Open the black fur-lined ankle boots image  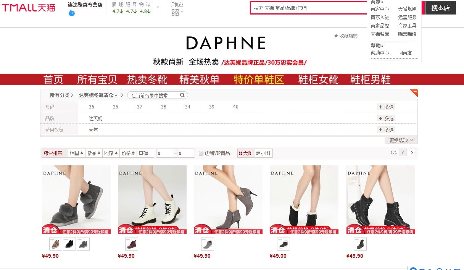click(x=304, y=200)
